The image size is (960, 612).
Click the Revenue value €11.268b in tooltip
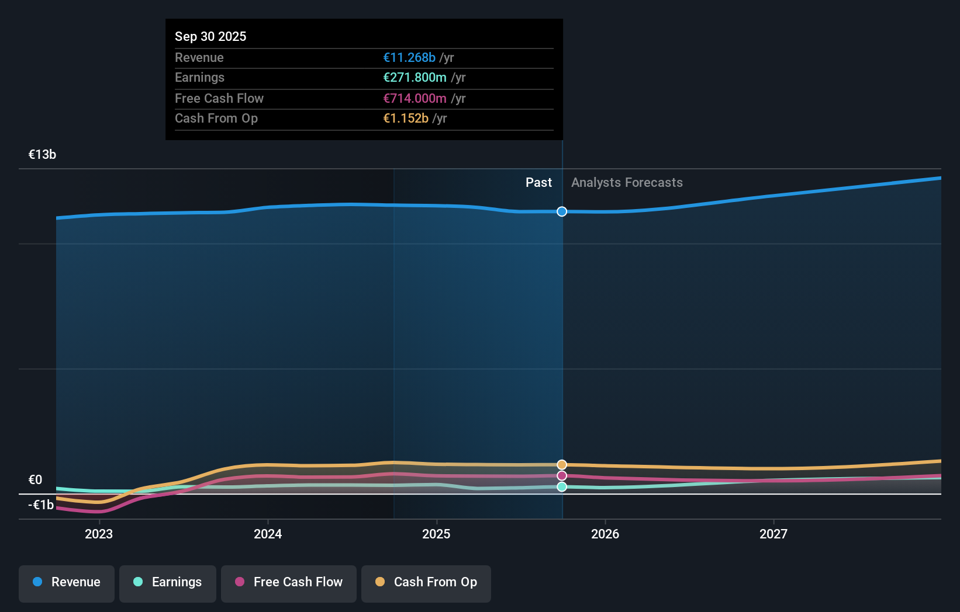coord(409,57)
